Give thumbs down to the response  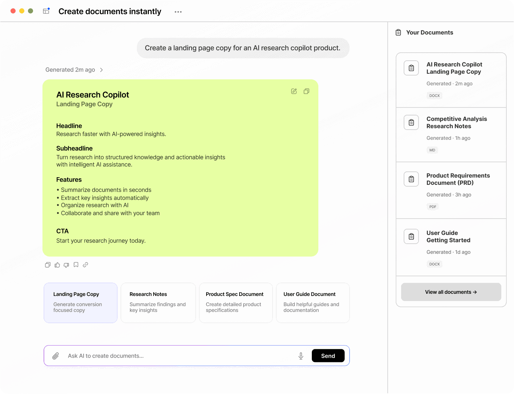(x=66, y=265)
